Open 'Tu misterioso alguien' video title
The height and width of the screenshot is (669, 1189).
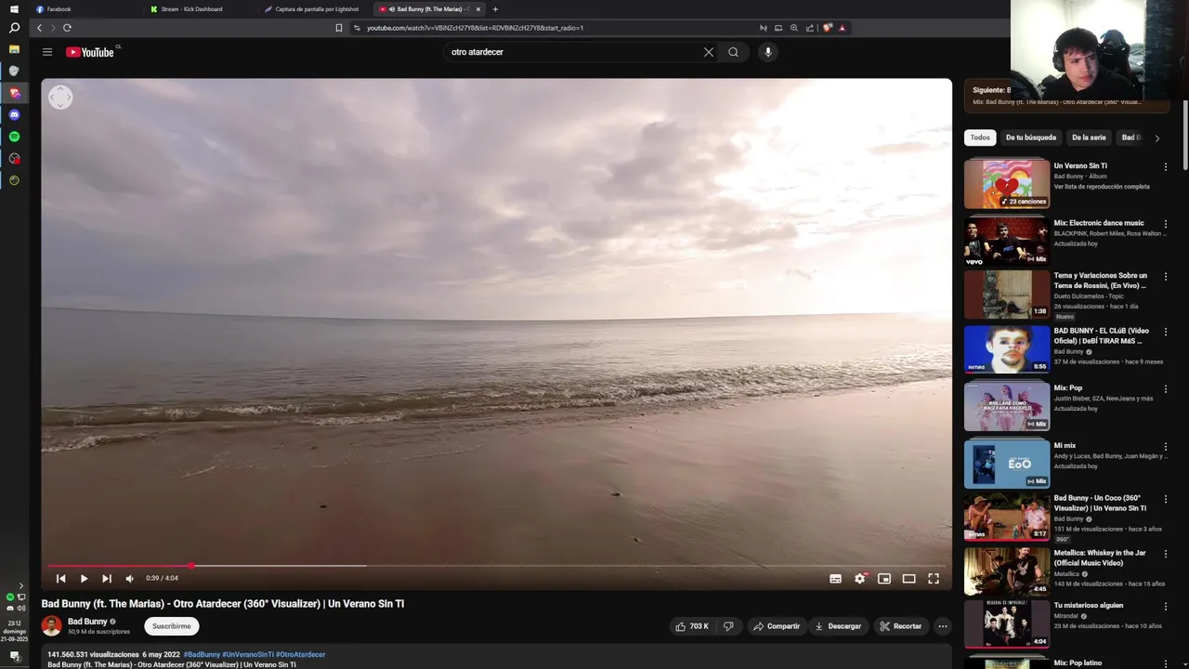coord(1088,606)
